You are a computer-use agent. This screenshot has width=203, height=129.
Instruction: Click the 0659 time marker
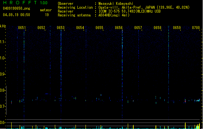pyautogui.click(x=177, y=28)
